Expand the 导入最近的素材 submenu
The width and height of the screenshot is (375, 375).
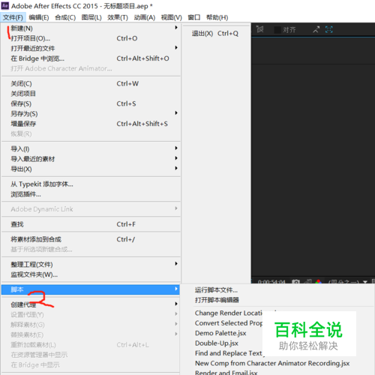tap(91, 159)
